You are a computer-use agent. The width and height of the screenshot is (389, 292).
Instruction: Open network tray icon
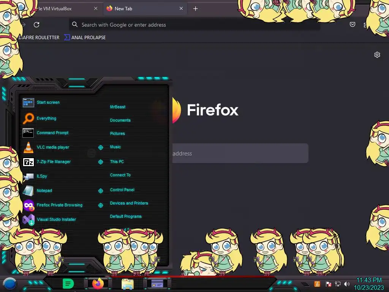tap(338, 284)
